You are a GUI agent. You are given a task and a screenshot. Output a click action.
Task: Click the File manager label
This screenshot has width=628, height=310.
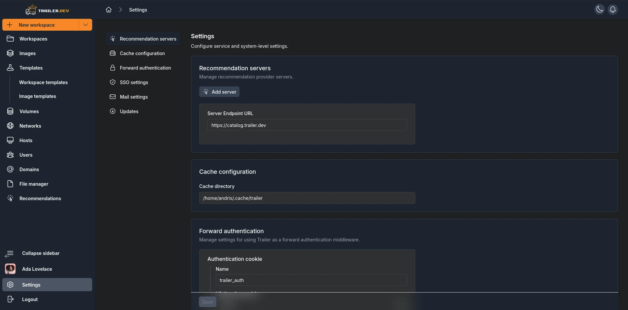point(34,184)
